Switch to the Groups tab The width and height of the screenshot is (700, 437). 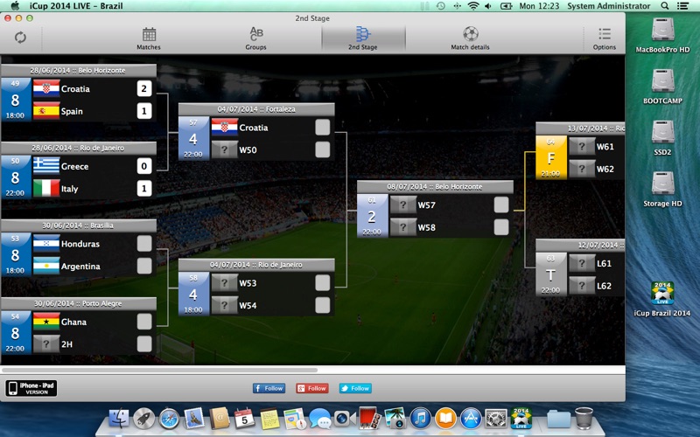(x=255, y=38)
